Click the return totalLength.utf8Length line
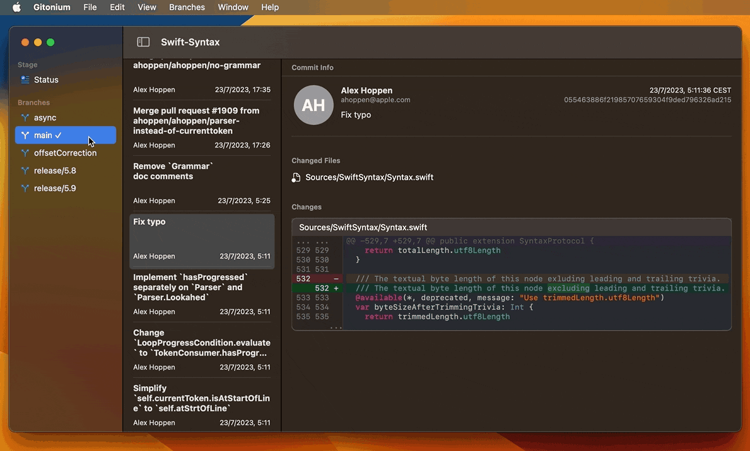Screen dimensions: 750x451 click(x=432, y=250)
